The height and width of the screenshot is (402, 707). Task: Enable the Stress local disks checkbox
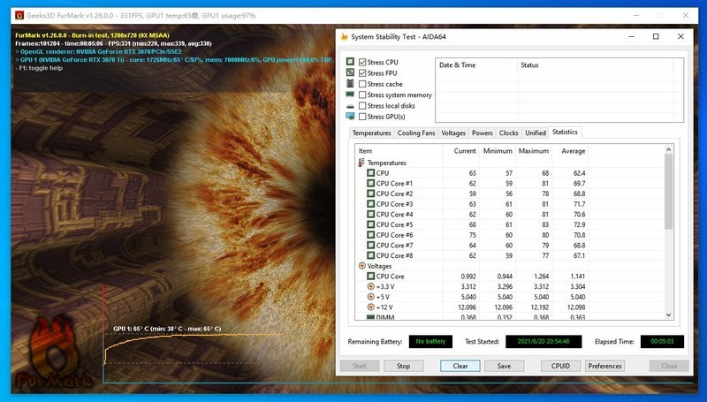tap(362, 106)
